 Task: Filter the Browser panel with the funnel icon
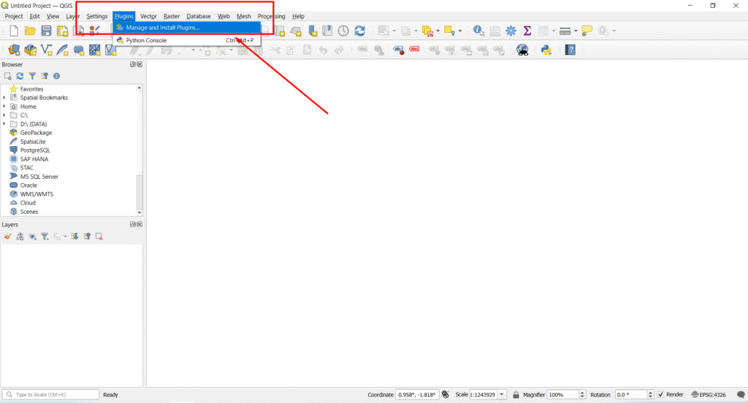coord(32,76)
